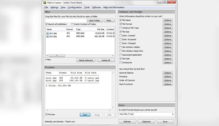Open the Settings menu
The width and height of the screenshot is (219, 126).
[x=54, y=7]
